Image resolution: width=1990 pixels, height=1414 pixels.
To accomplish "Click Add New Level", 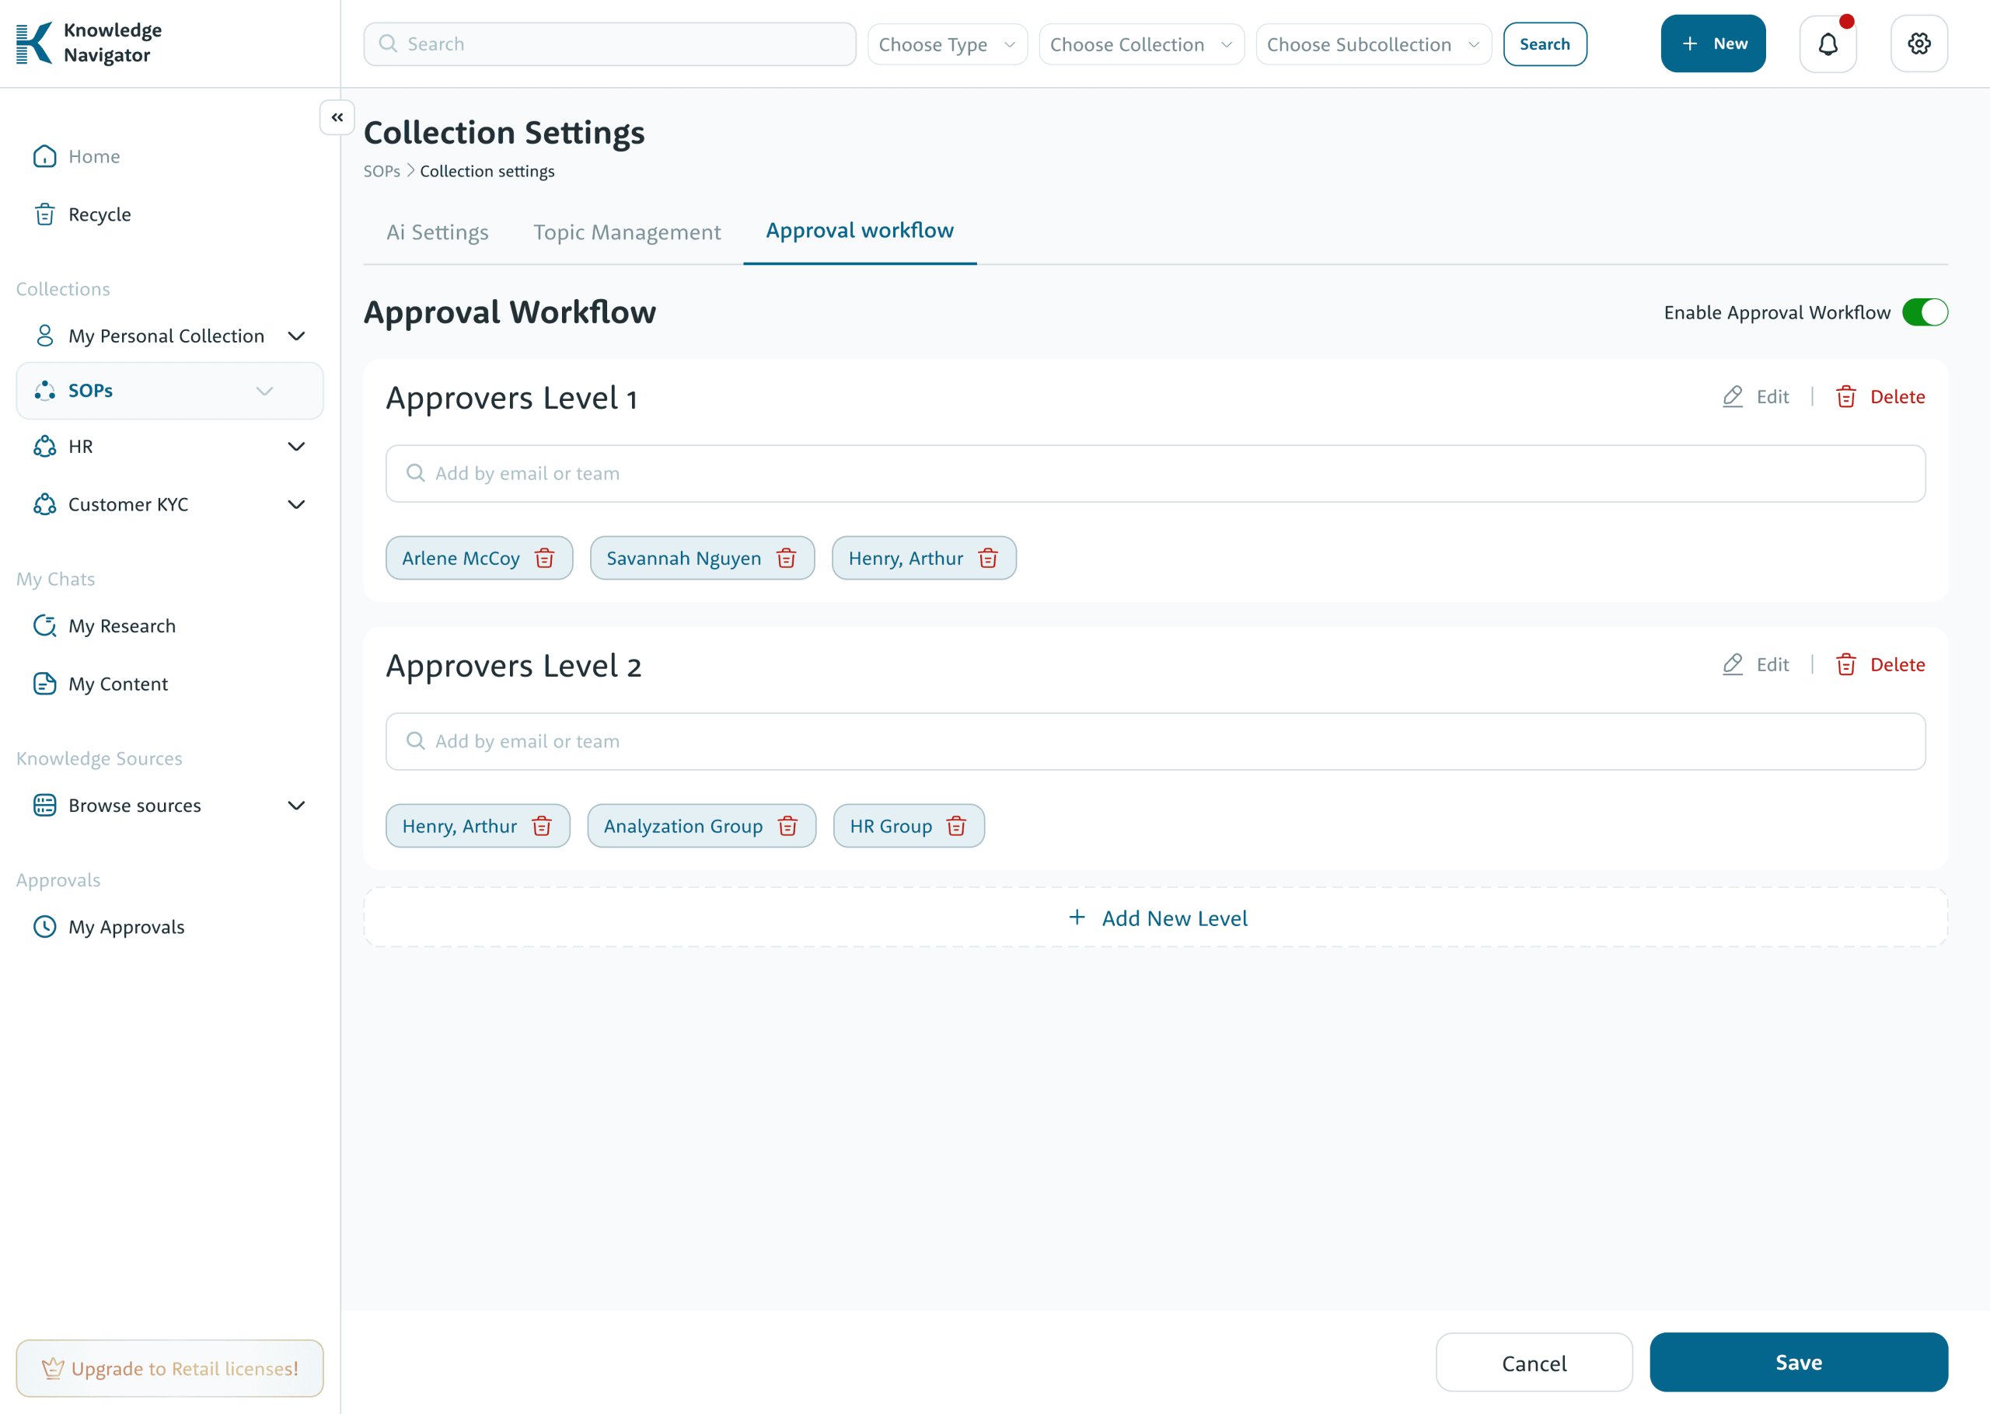I will (1156, 918).
